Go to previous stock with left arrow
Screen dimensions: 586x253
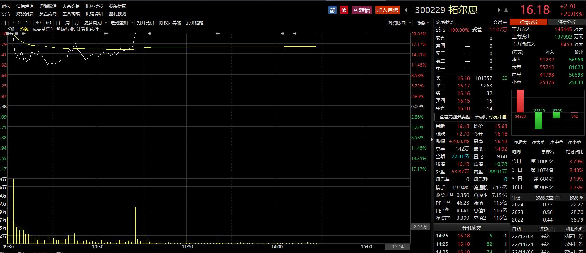click(x=406, y=10)
